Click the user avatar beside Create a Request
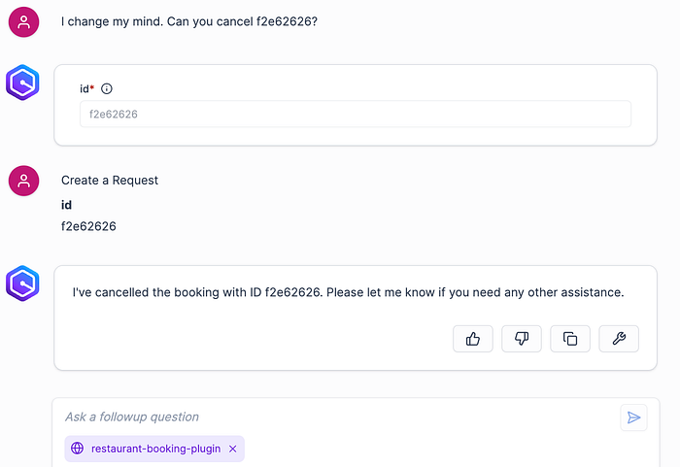The height and width of the screenshot is (467, 680). tap(24, 181)
